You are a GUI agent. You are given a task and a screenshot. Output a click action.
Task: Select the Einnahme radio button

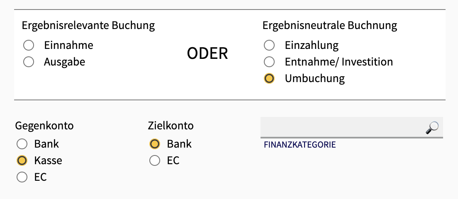(x=29, y=45)
